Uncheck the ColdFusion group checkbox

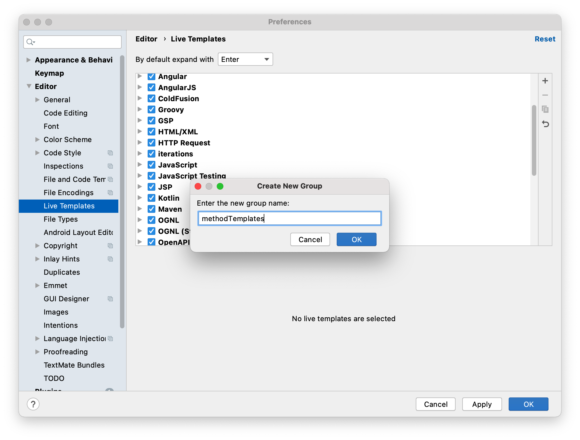151,98
